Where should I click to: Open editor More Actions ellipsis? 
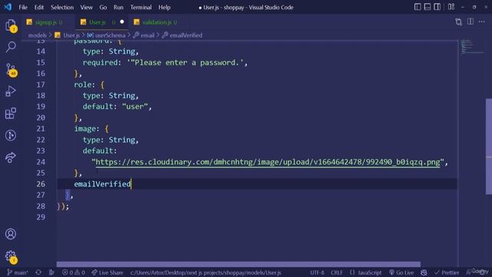click(x=482, y=22)
